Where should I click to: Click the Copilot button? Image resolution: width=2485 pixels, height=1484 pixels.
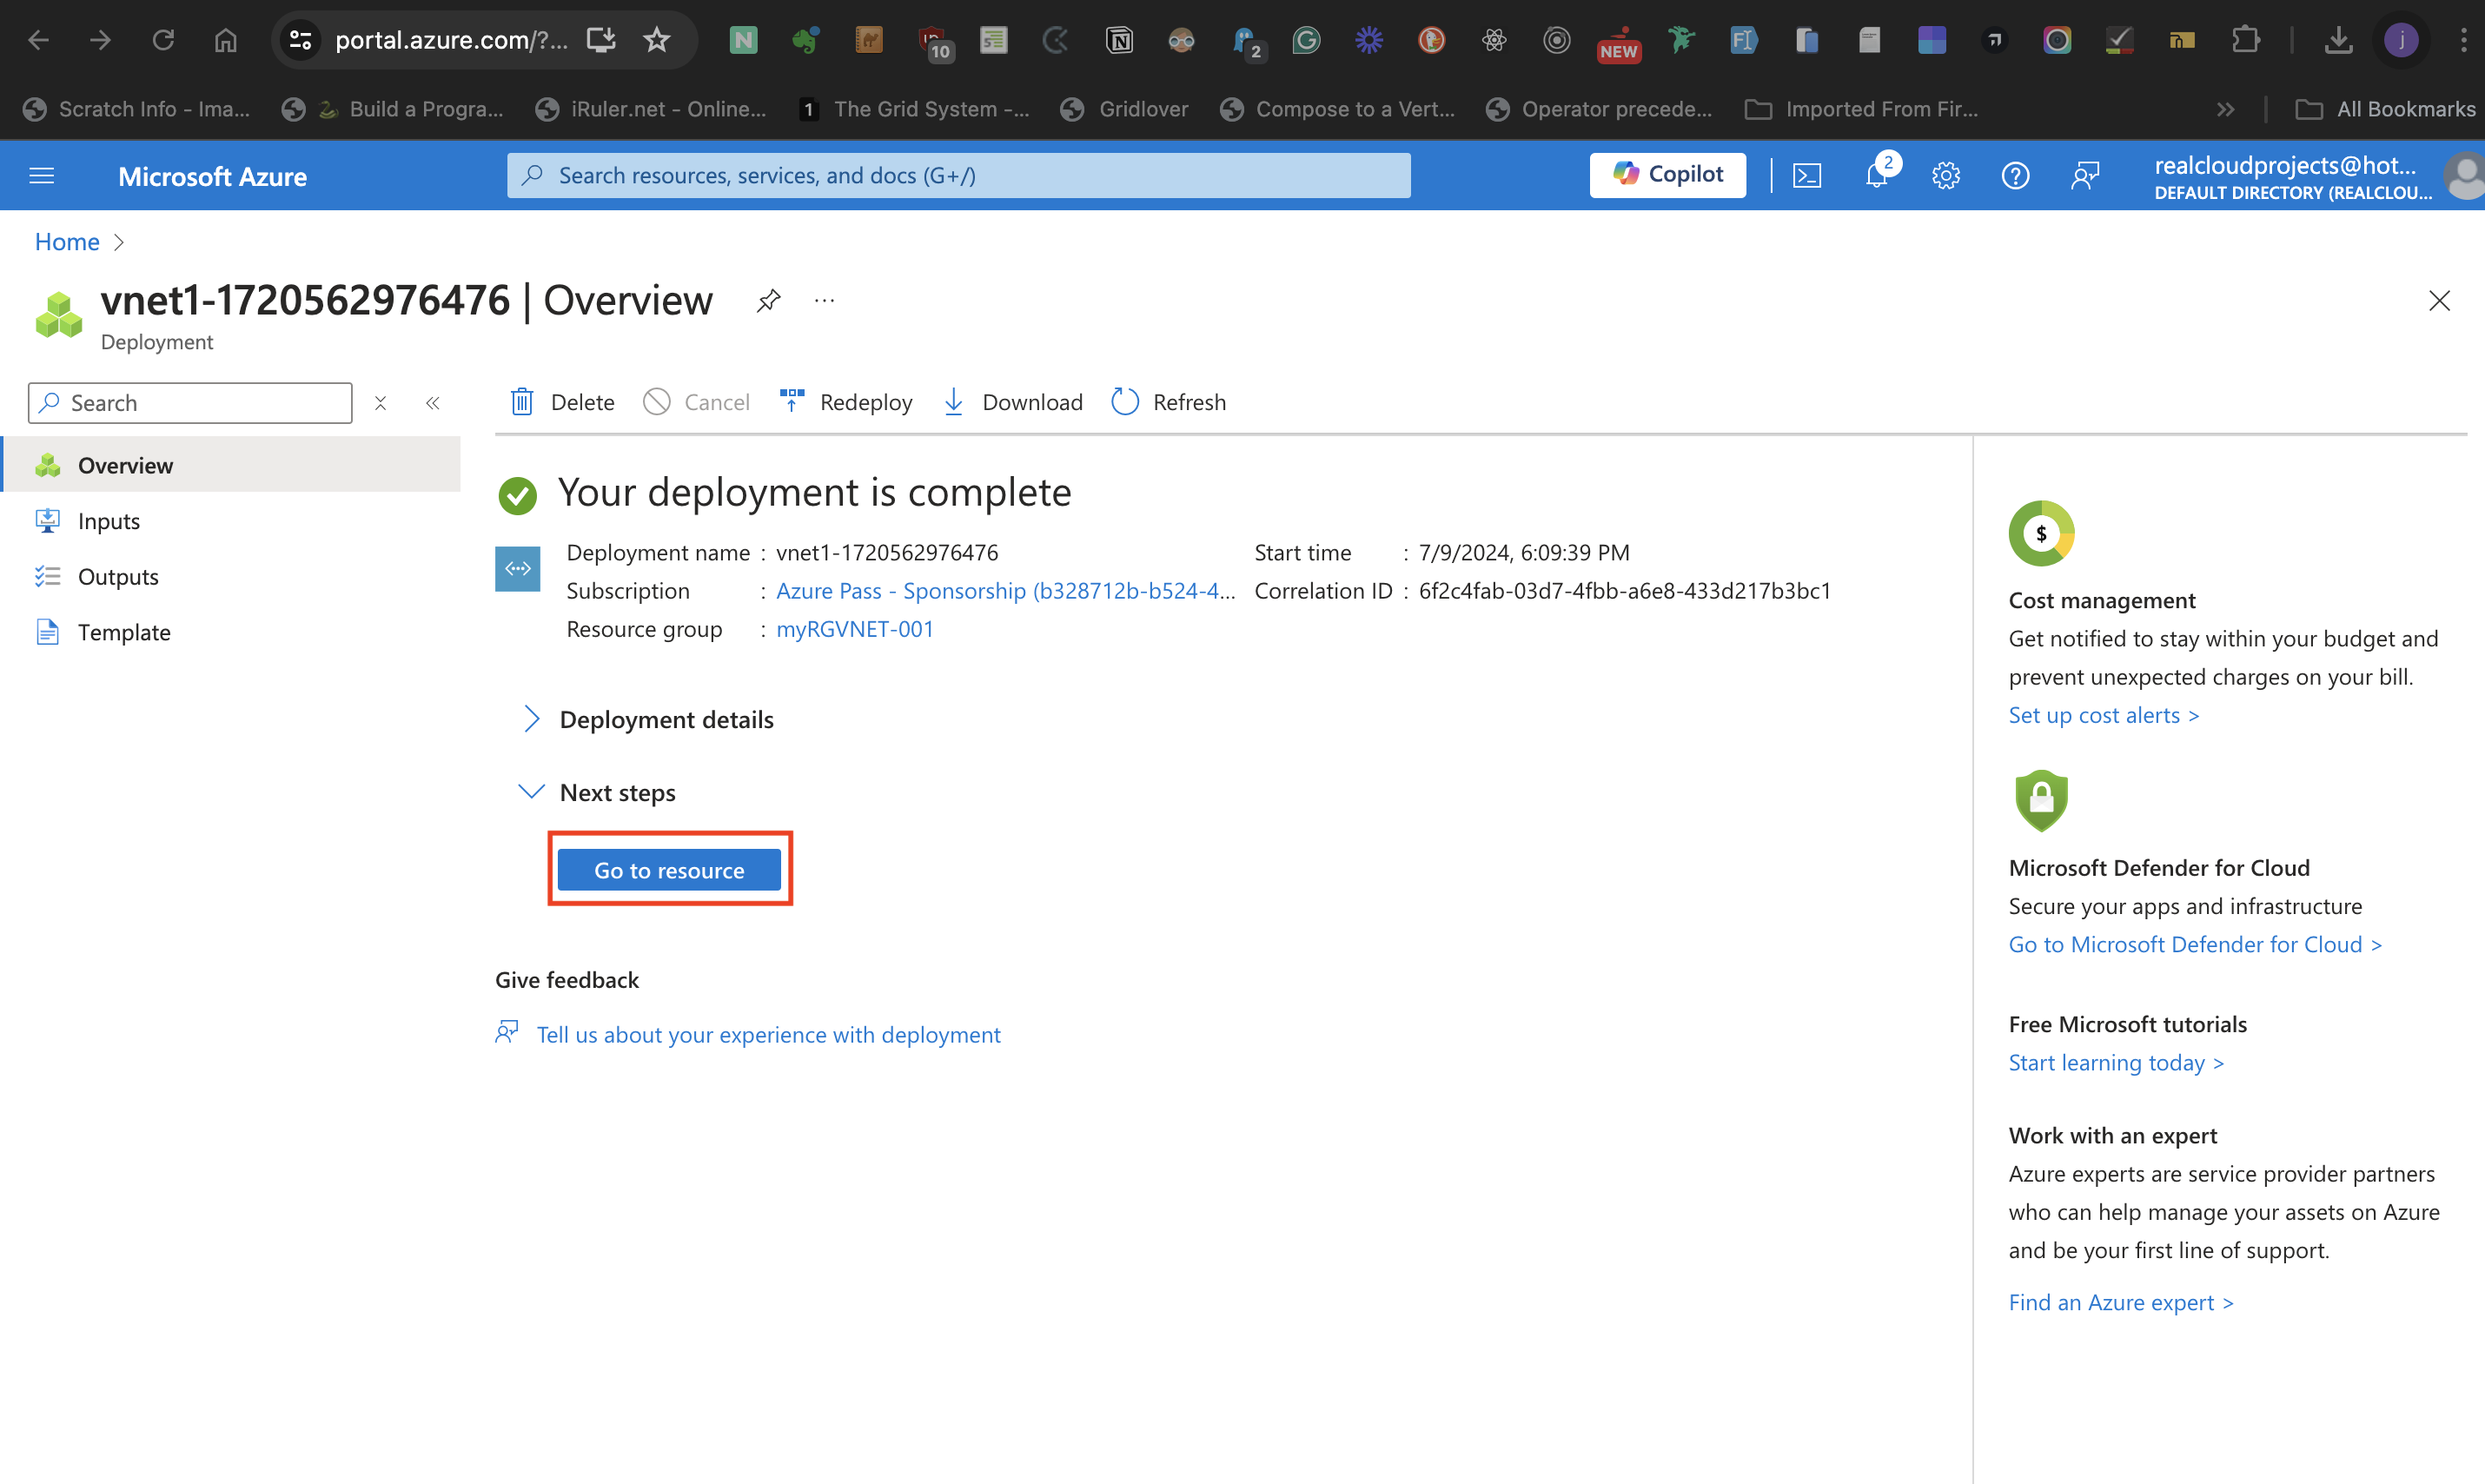point(1667,175)
